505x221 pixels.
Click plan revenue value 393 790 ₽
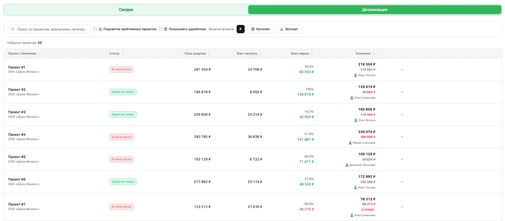click(202, 137)
